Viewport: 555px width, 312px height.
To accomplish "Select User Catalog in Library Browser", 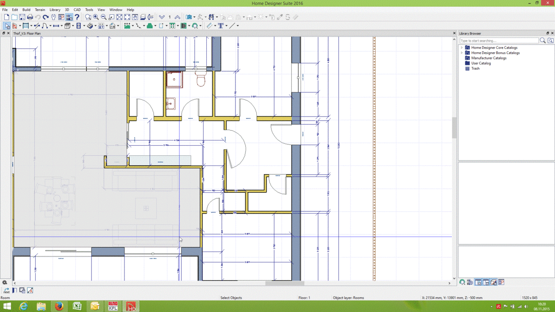I will pos(481,63).
